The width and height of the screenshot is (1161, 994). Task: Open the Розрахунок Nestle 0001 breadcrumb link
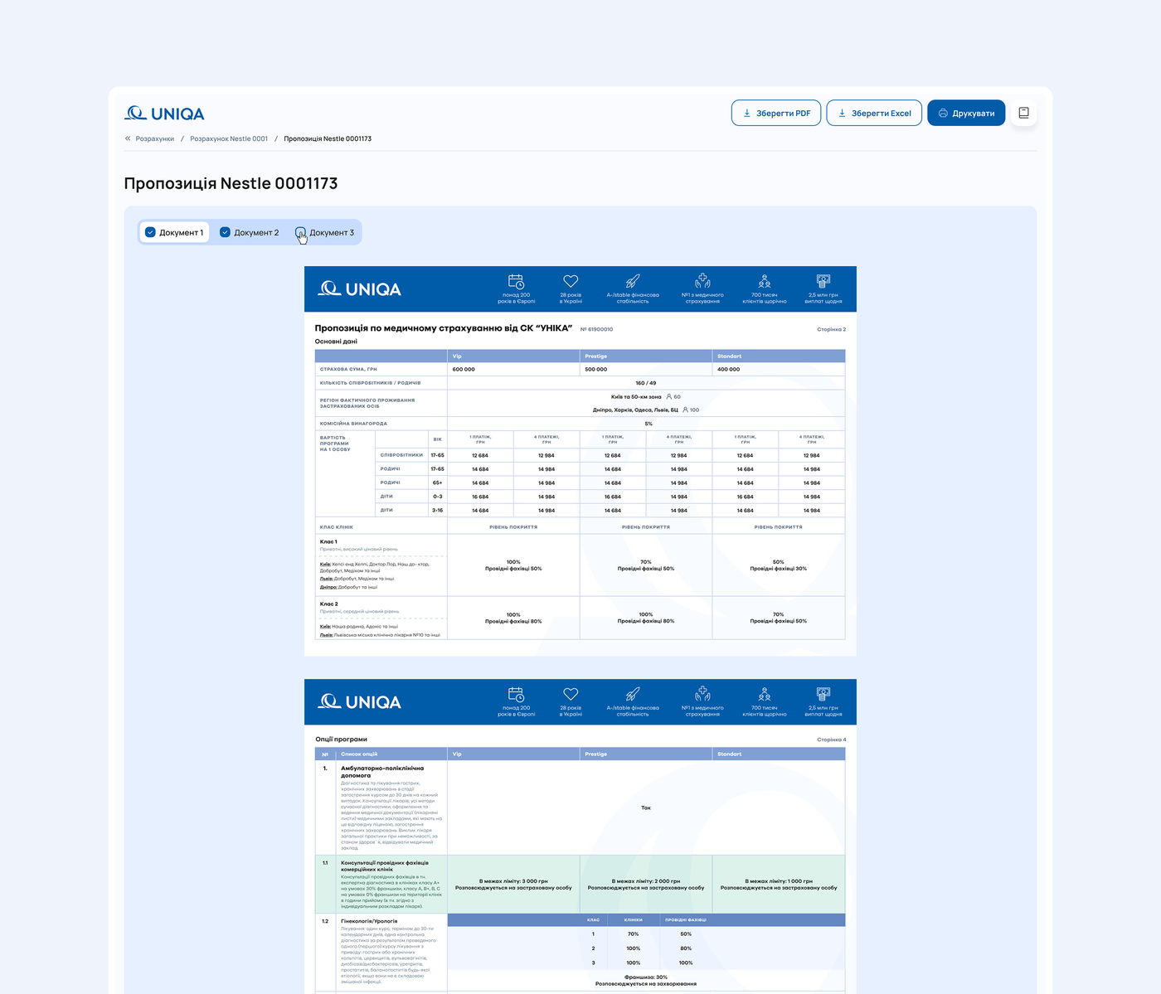tap(229, 138)
